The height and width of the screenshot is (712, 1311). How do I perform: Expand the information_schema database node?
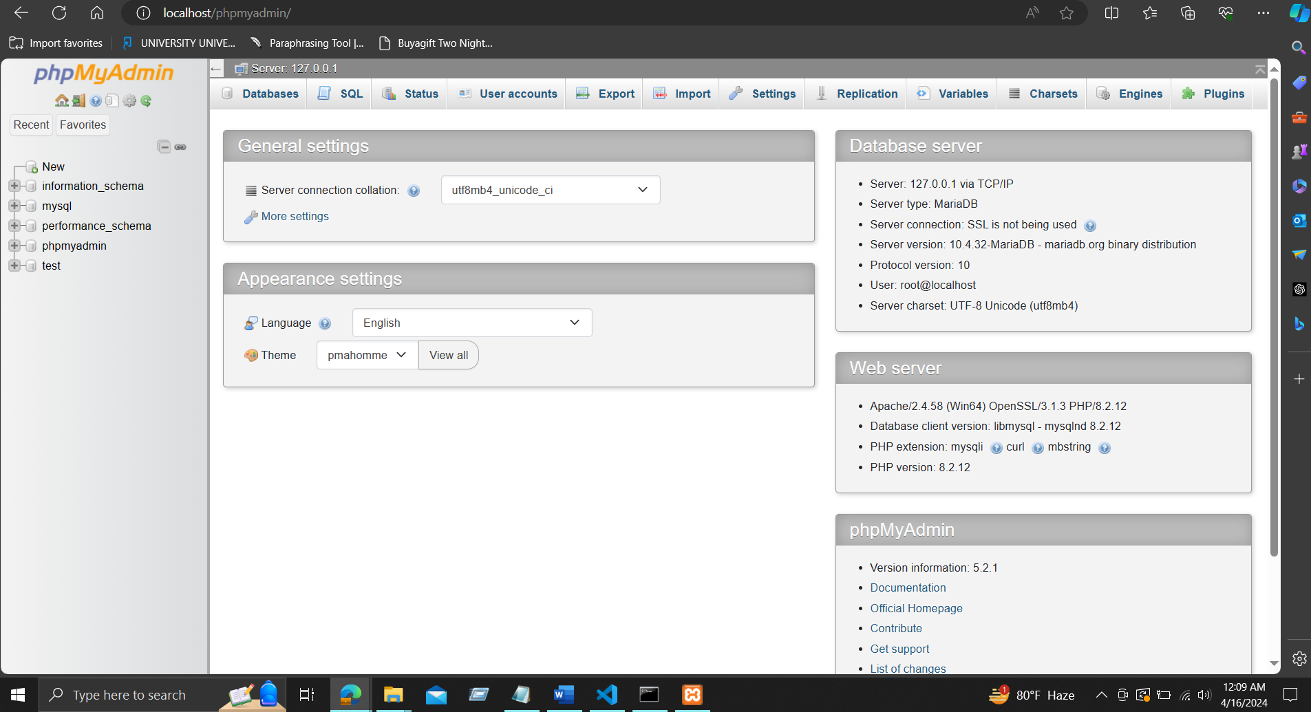(x=14, y=186)
